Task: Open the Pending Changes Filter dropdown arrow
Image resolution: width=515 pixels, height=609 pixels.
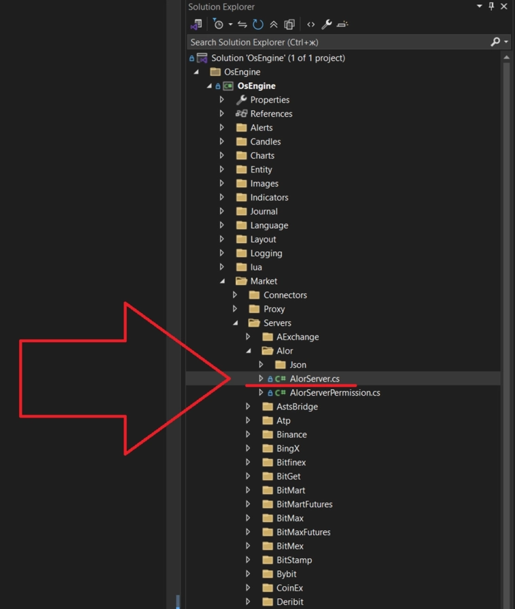Action: pyautogui.click(x=230, y=24)
